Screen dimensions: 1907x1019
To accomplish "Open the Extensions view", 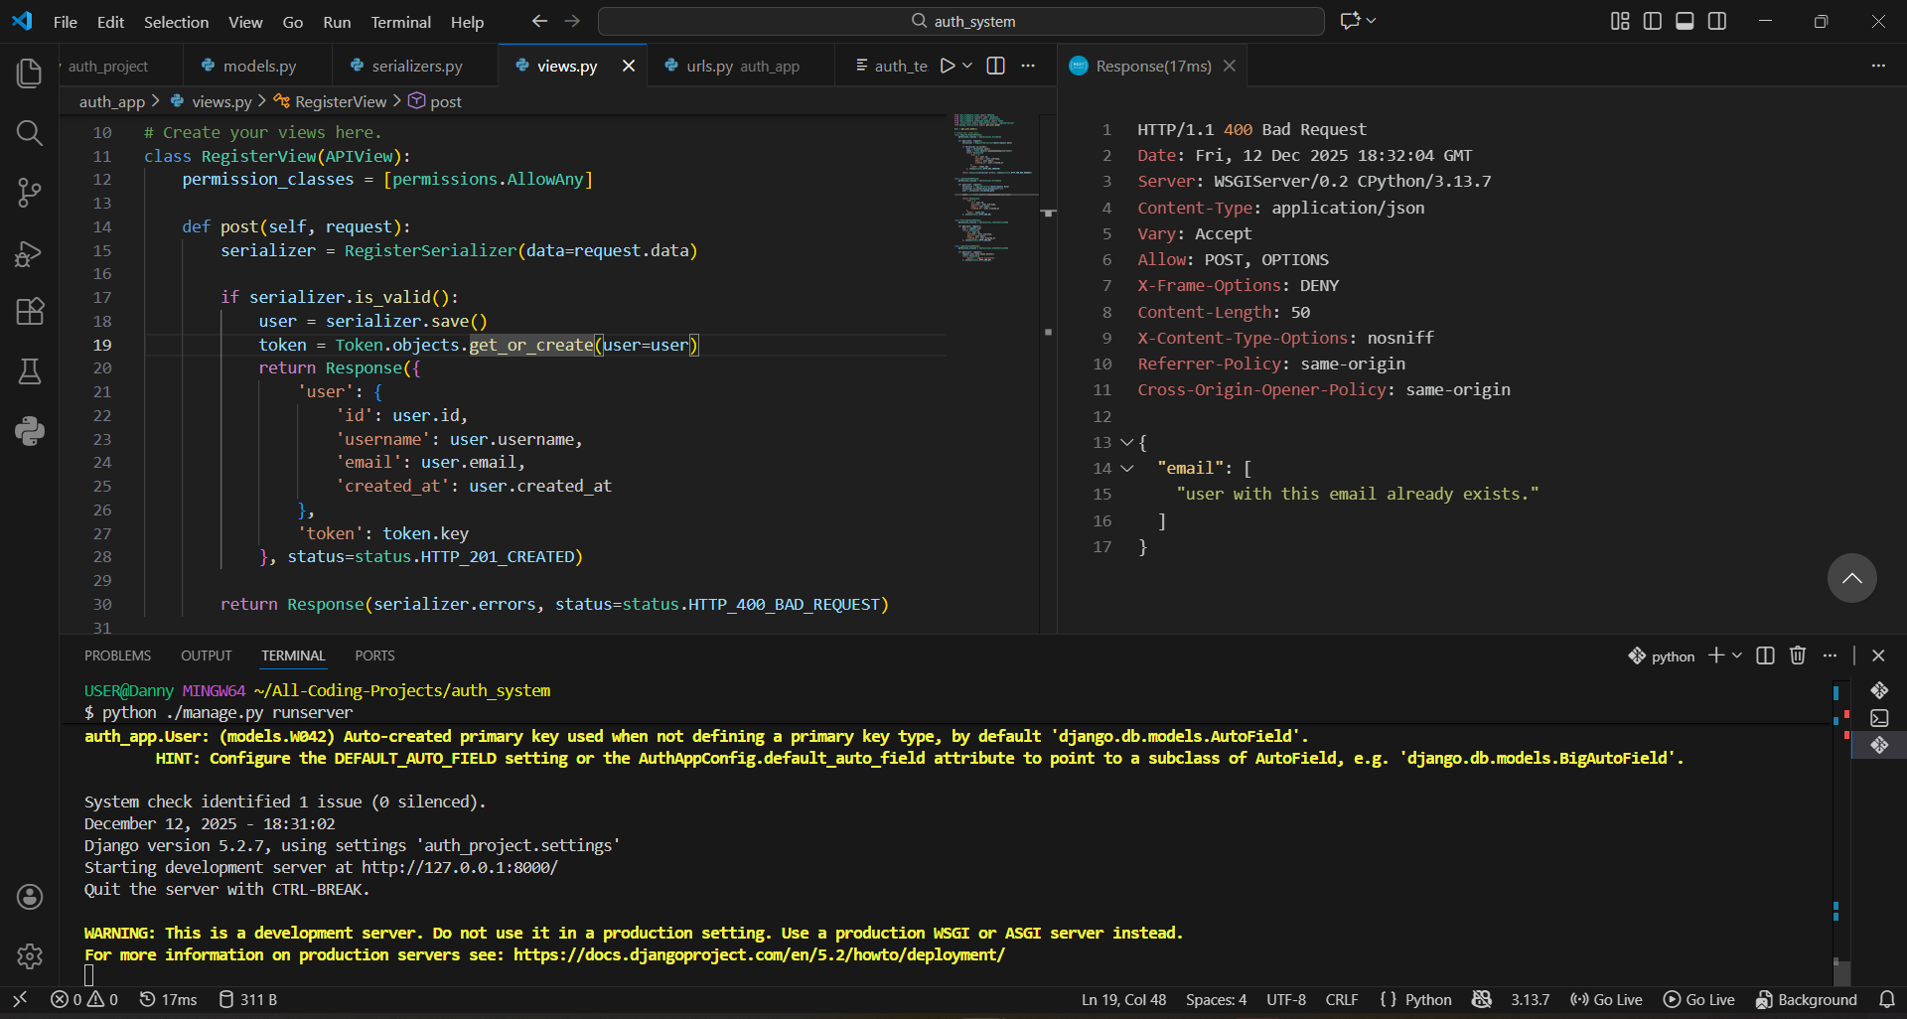I will pos(29,312).
